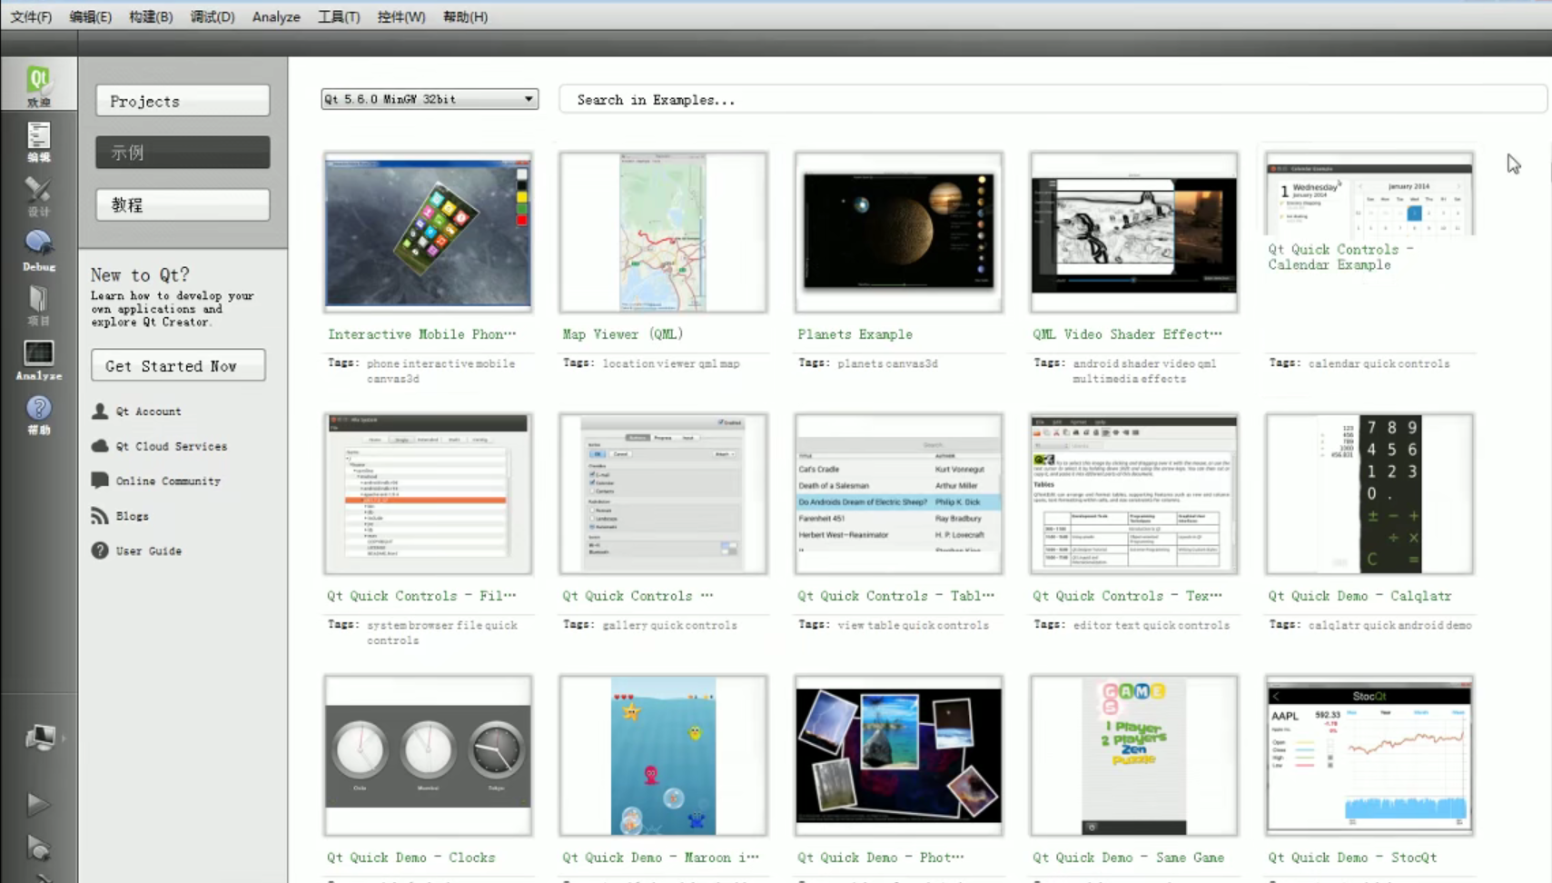The image size is (1552, 883).
Task: Select the 示例 examples button
Action: [x=183, y=153]
